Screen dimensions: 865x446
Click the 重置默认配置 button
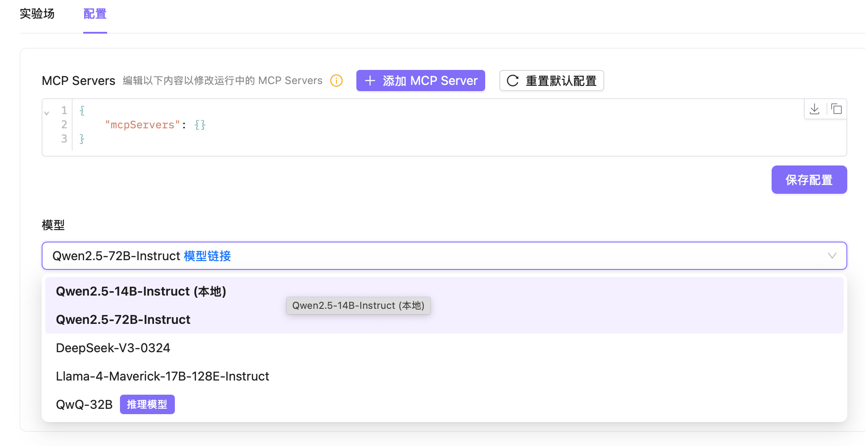(552, 81)
